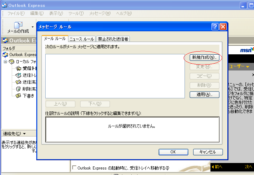The image size is (254, 175).
Task: Click the ローカル フォルダ folder icon
Action: pos(11,62)
